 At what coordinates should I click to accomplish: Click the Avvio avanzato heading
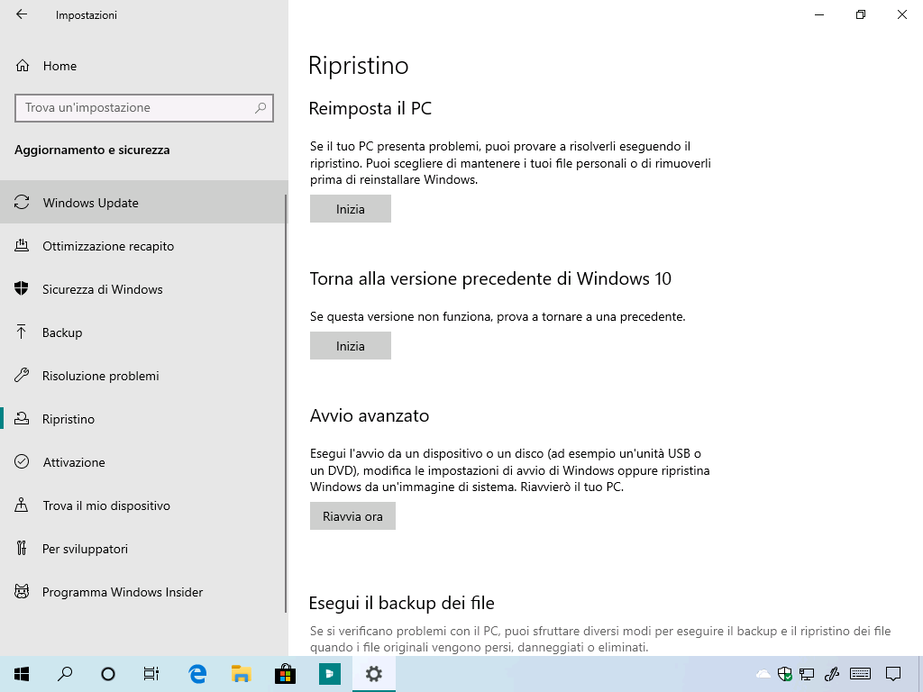click(x=370, y=415)
